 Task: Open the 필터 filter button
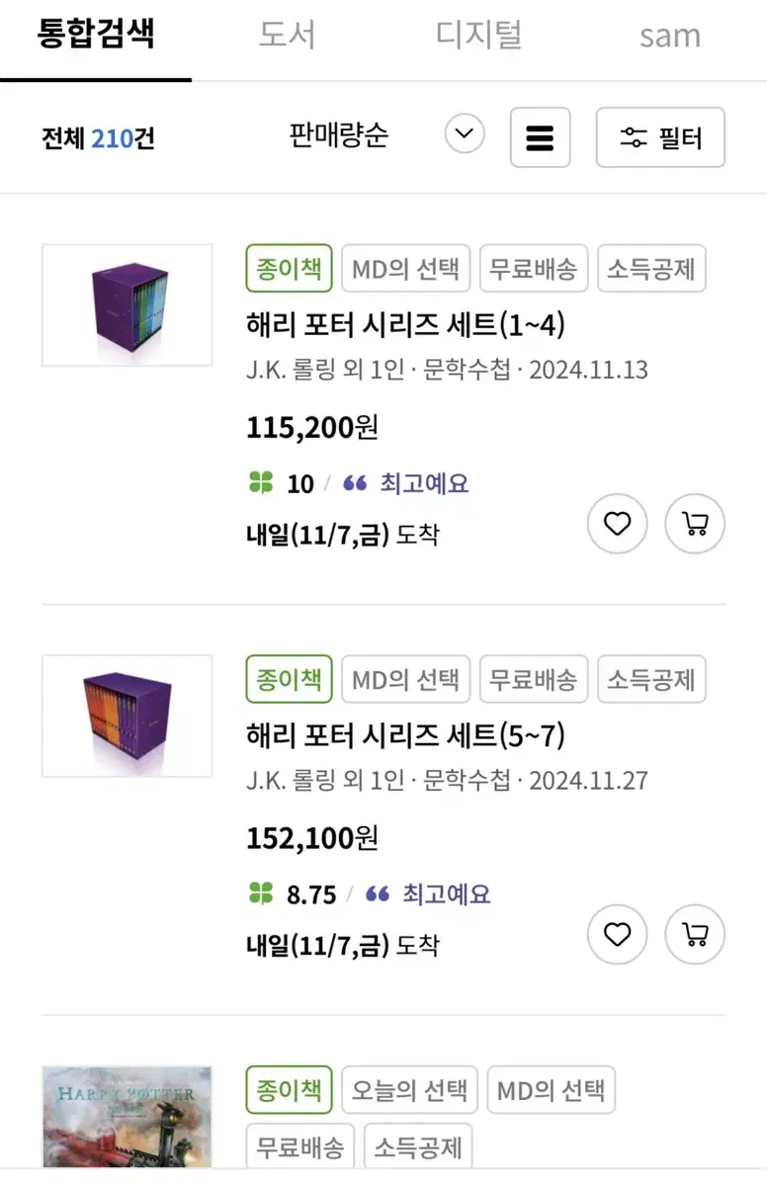pyautogui.click(x=660, y=137)
